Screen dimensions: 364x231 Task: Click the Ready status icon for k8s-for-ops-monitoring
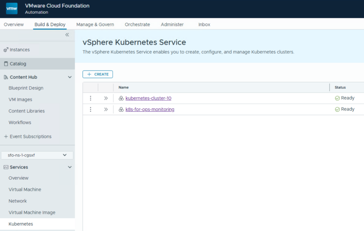pyautogui.click(x=337, y=110)
